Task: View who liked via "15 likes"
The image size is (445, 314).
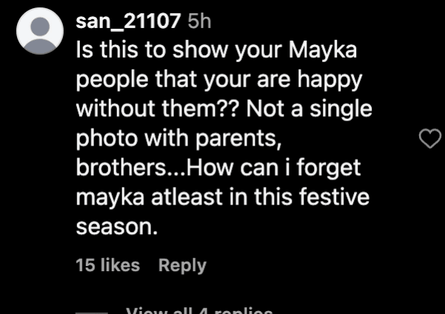Action: pyautogui.click(x=108, y=265)
